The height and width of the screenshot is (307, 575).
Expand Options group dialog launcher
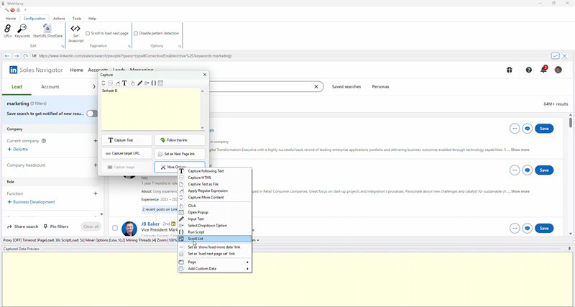coord(180,47)
